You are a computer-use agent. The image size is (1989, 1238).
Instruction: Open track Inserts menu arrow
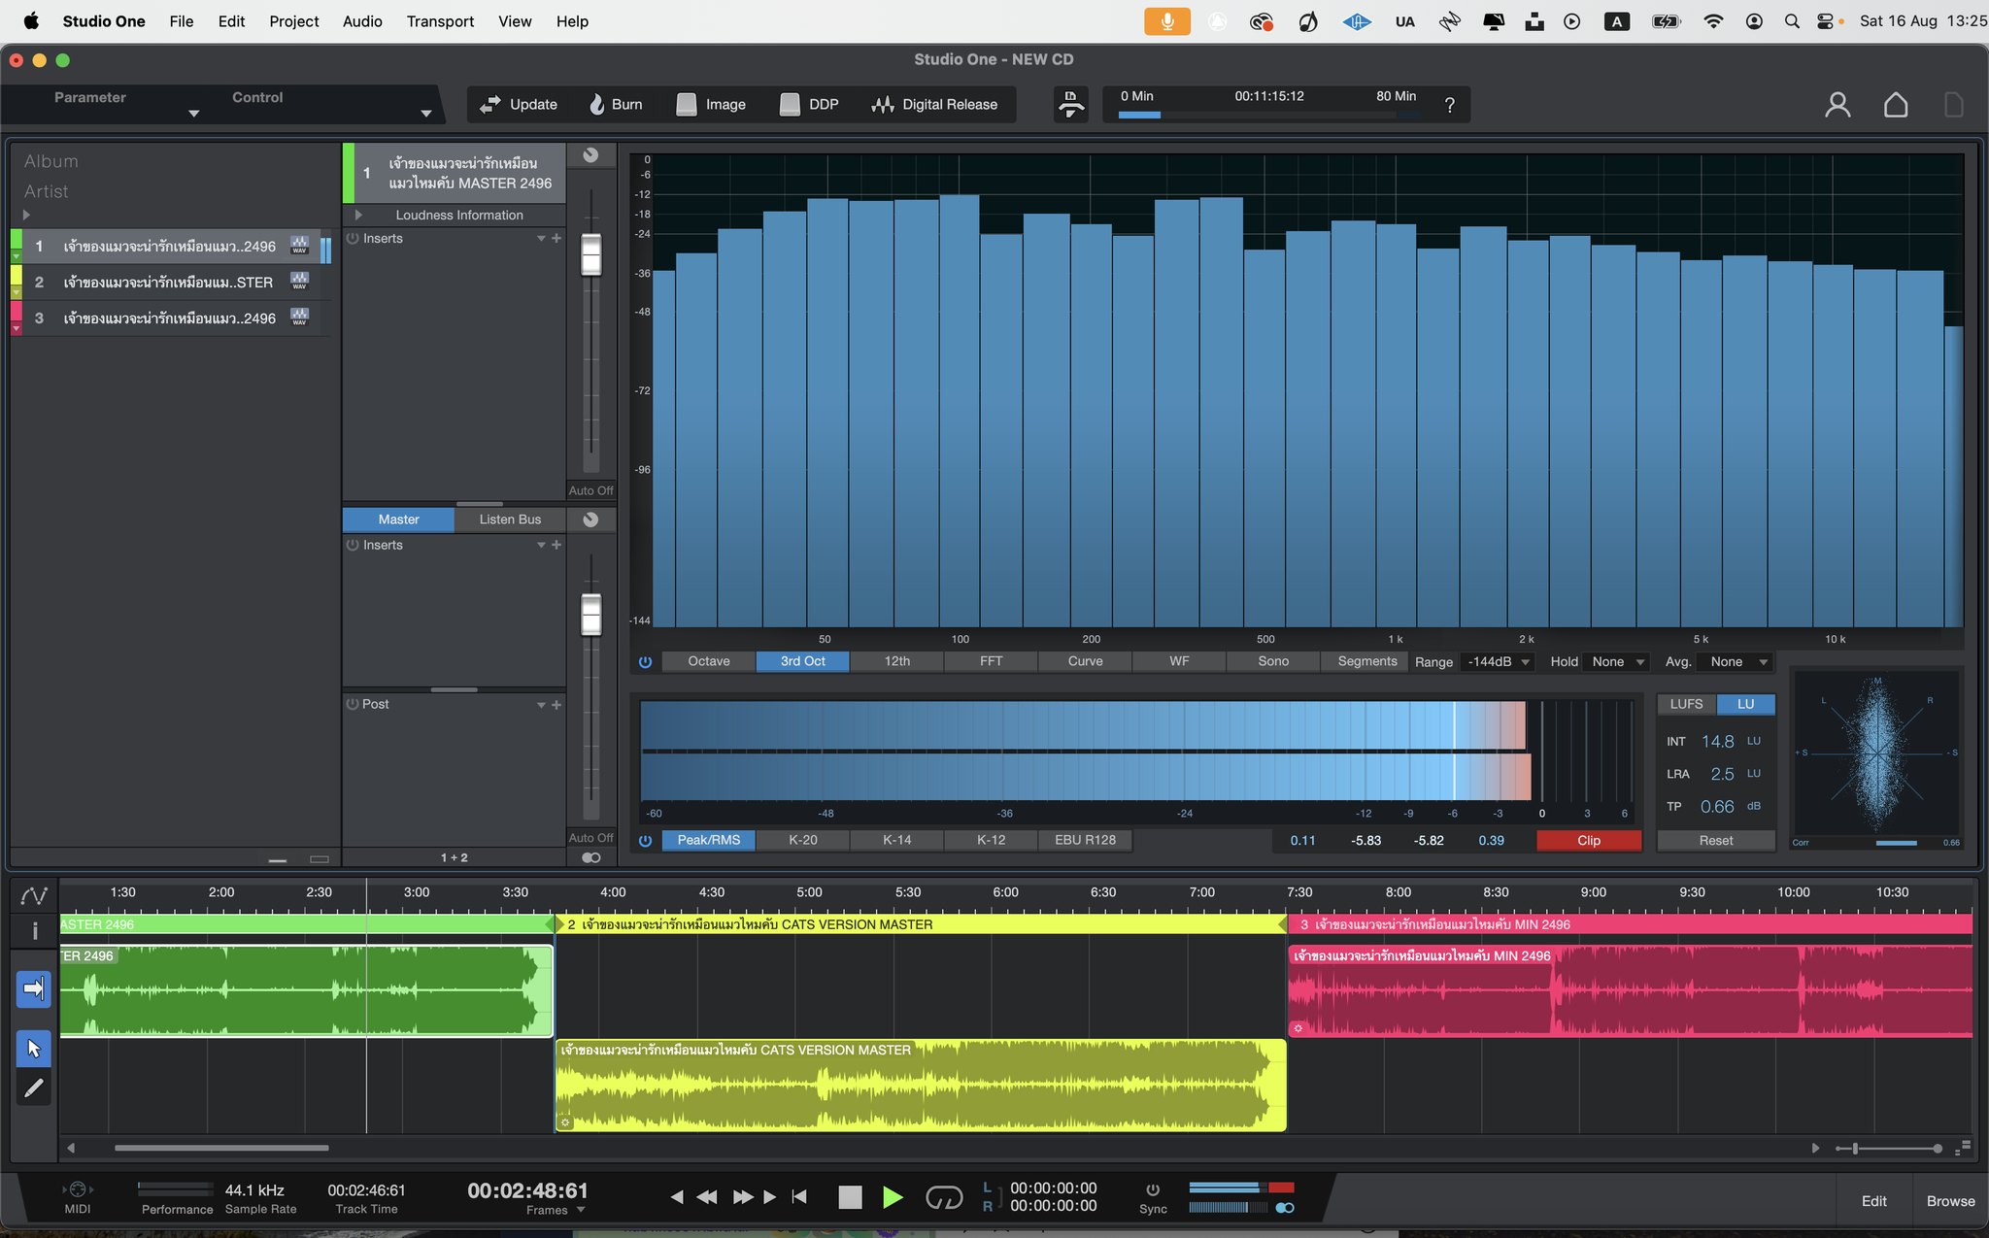(541, 239)
